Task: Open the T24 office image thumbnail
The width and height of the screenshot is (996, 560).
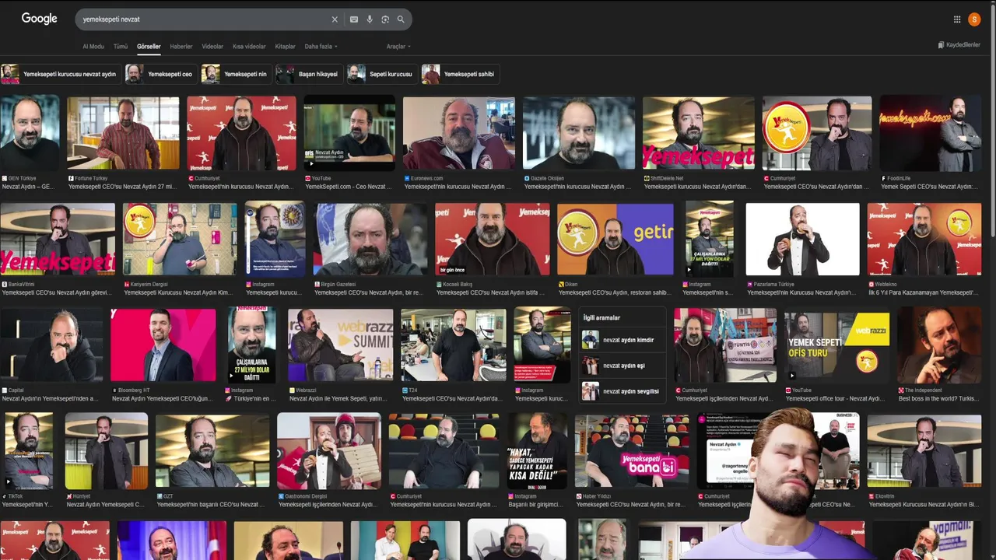Action: [454, 345]
